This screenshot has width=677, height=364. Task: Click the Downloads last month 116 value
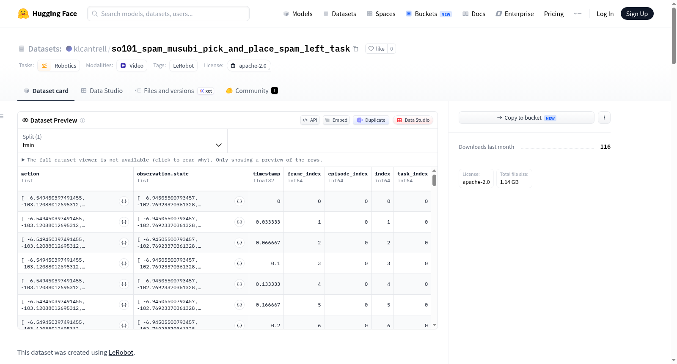(605, 147)
